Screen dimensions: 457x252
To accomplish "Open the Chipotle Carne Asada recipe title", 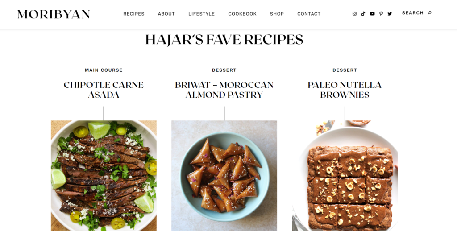I will [104, 90].
